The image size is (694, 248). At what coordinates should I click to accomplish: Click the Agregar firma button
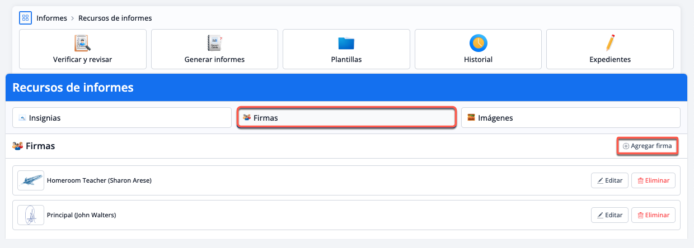click(648, 146)
